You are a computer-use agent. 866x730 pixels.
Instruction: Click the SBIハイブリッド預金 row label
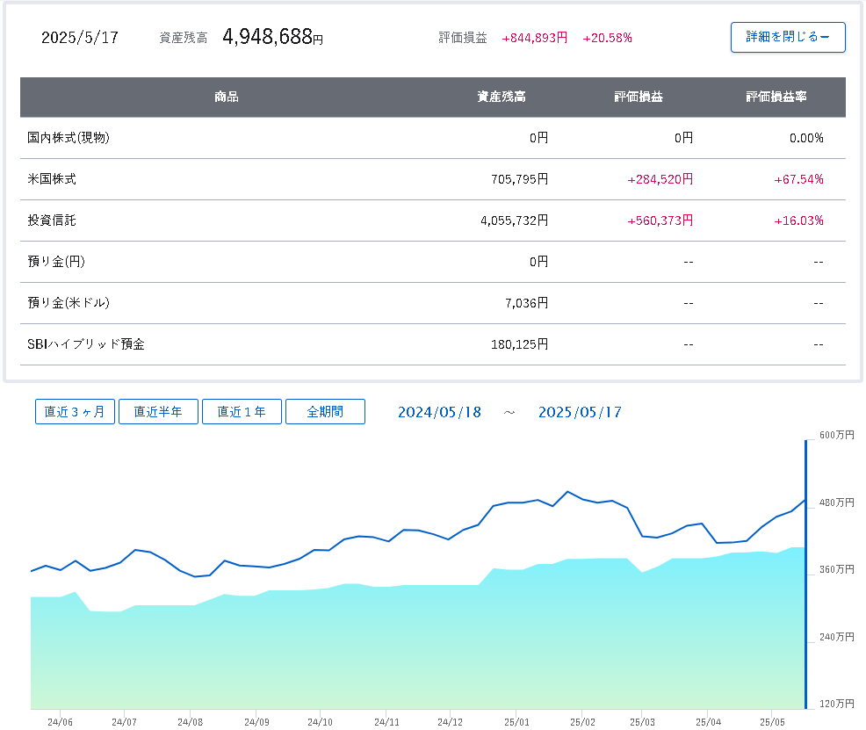[x=86, y=344]
